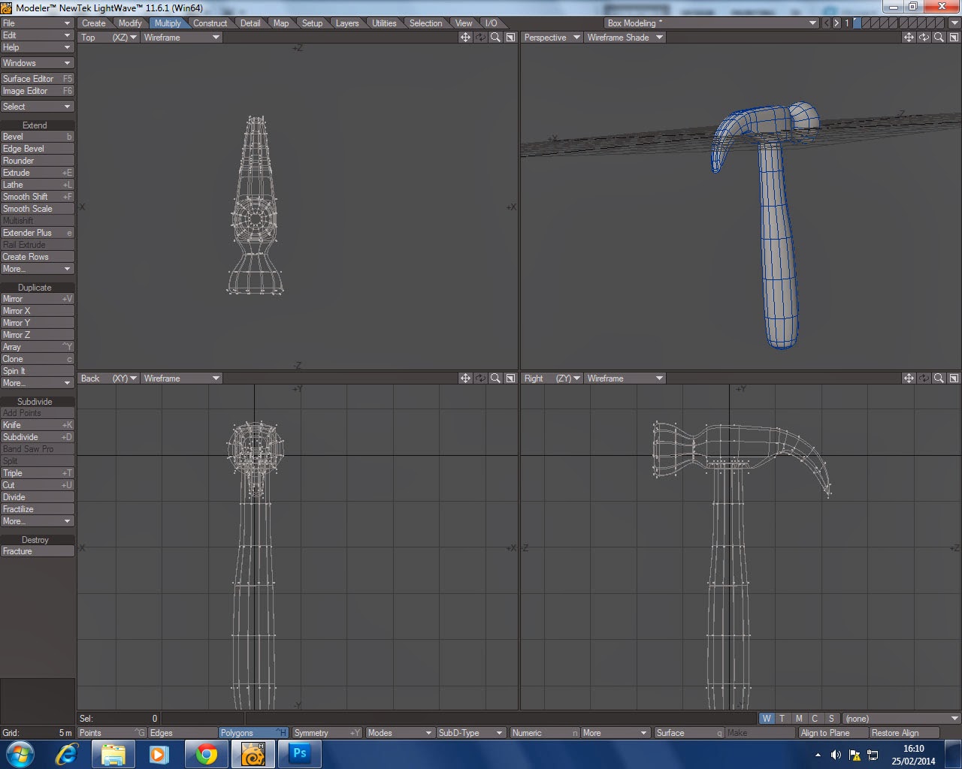This screenshot has height=769, width=962.
Task: Expand the SubD-Type dropdown
Action: tap(471, 732)
